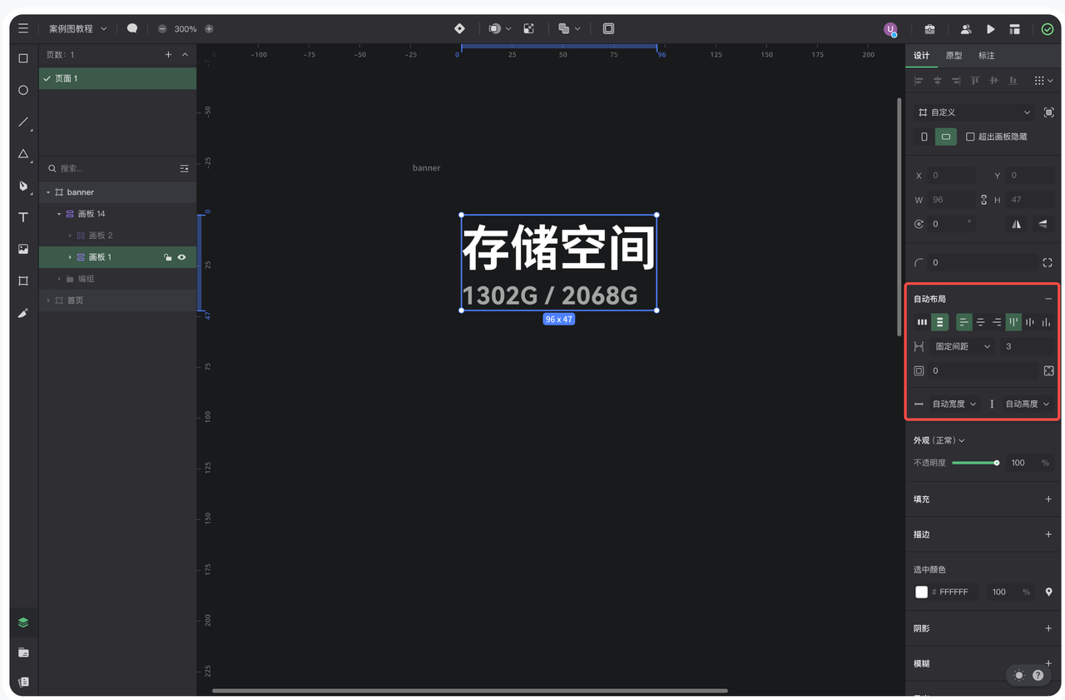Remove auto layout with minus button
This screenshot has height=700, width=1065.
[1048, 299]
